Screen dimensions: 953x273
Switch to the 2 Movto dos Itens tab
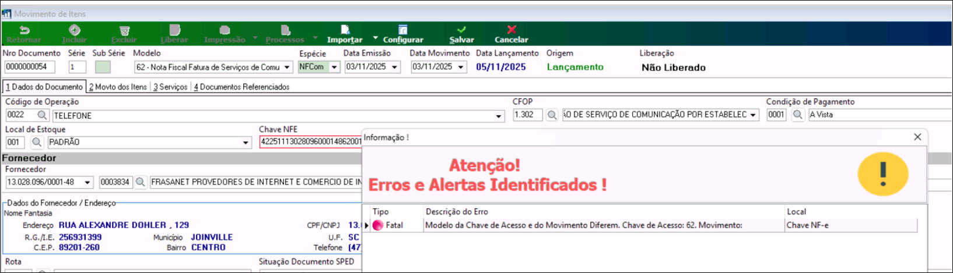tap(118, 87)
